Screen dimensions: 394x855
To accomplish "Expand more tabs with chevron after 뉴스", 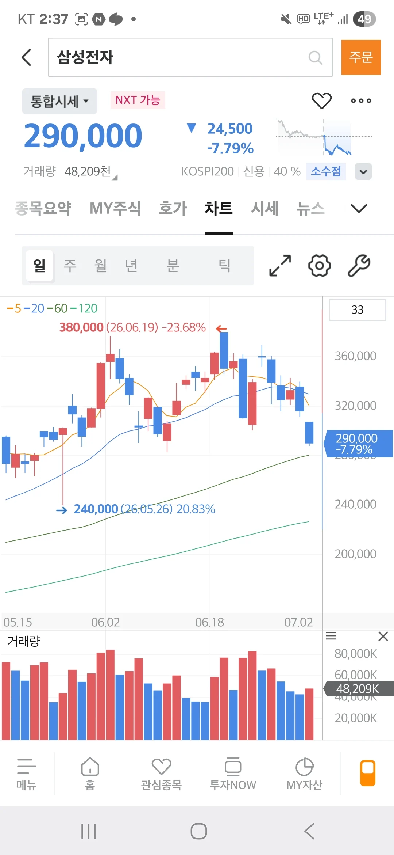I will pyautogui.click(x=359, y=208).
